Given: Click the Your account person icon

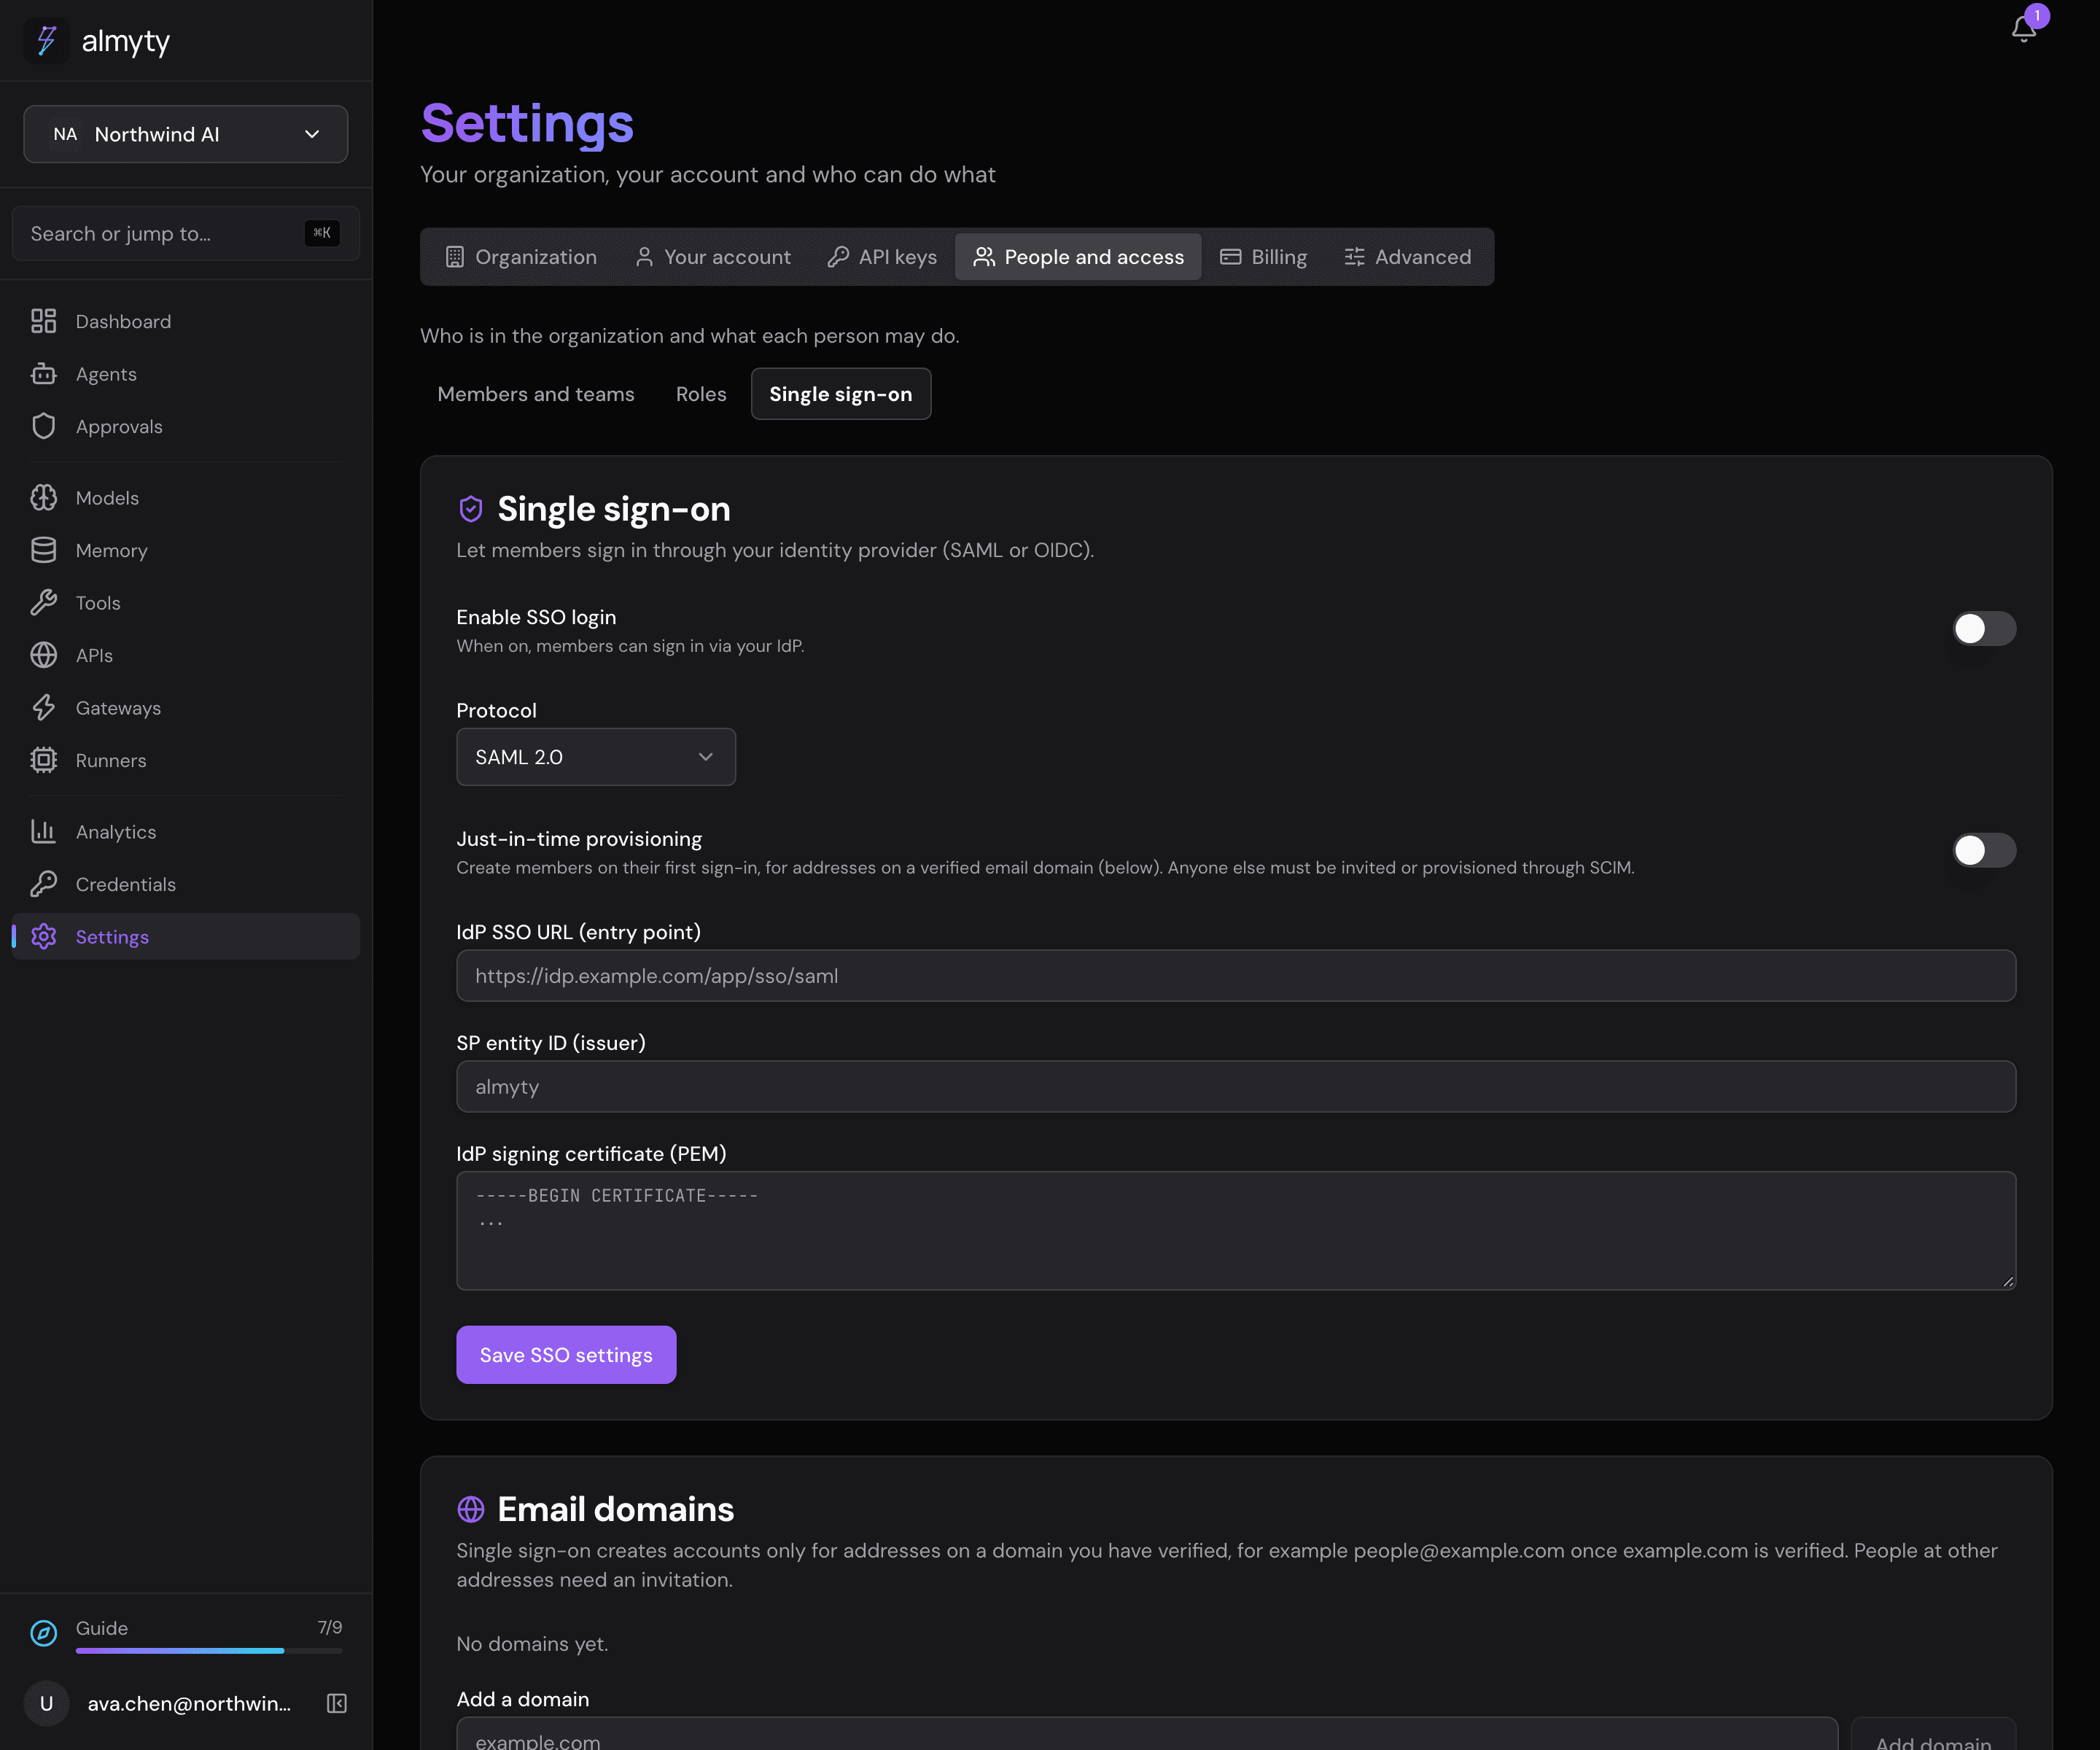Looking at the screenshot, I should point(644,257).
